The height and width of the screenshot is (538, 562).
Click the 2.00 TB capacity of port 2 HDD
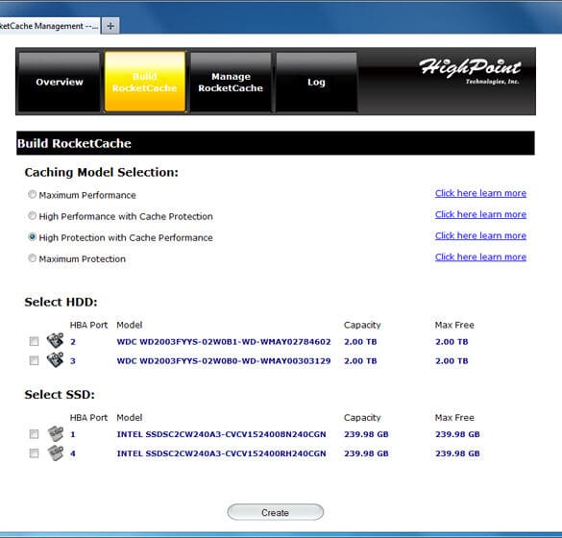point(360,342)
